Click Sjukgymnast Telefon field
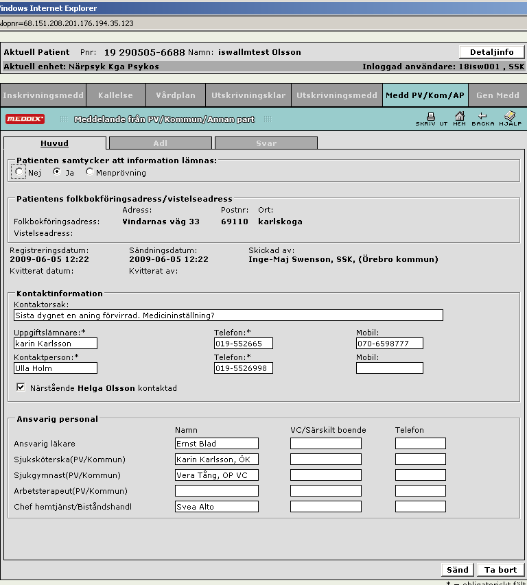Screen dimensions: 527x585 (421, 475)
